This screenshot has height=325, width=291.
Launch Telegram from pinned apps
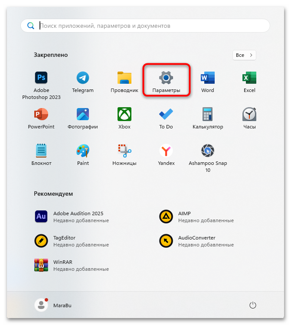pos(83,78)
